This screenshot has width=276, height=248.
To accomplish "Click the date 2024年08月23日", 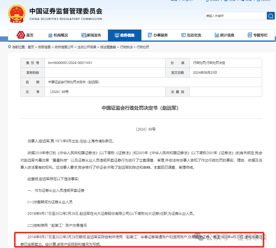I will 205,73.
